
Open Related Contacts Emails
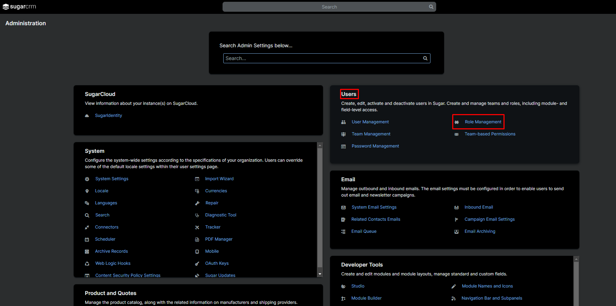376,219
